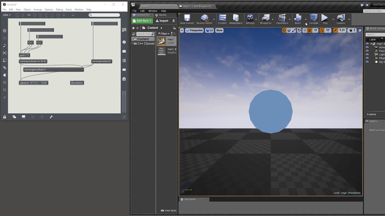Click the Compile toolbar icon
Screen dimensions: 385x216
(314, 19)
